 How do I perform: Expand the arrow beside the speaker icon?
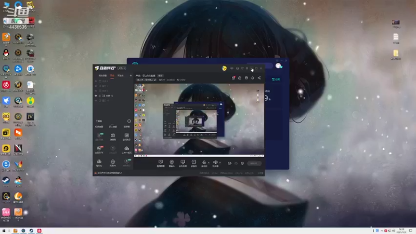[220, 163]
